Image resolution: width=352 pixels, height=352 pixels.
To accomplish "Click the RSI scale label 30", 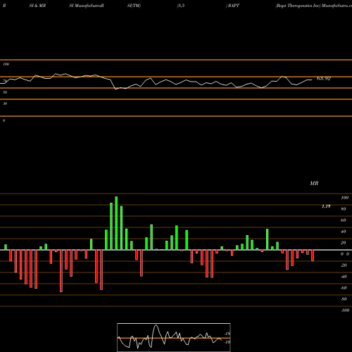I will [5, 103].
